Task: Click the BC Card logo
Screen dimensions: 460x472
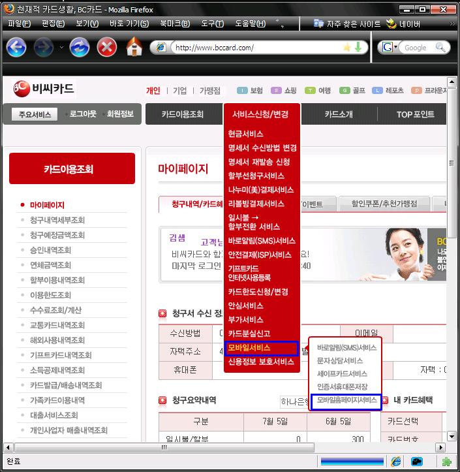Action: (44, 89)
